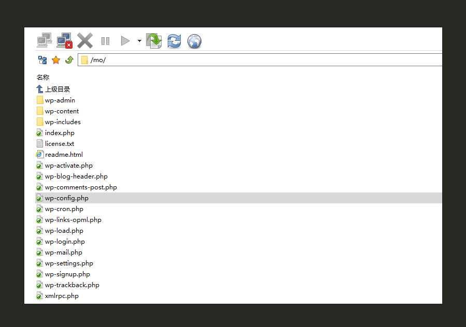Screen dimensions: 466x327
Task: Select the wp-config.php file
Action: pyautogui.click(x=66, y=198)
